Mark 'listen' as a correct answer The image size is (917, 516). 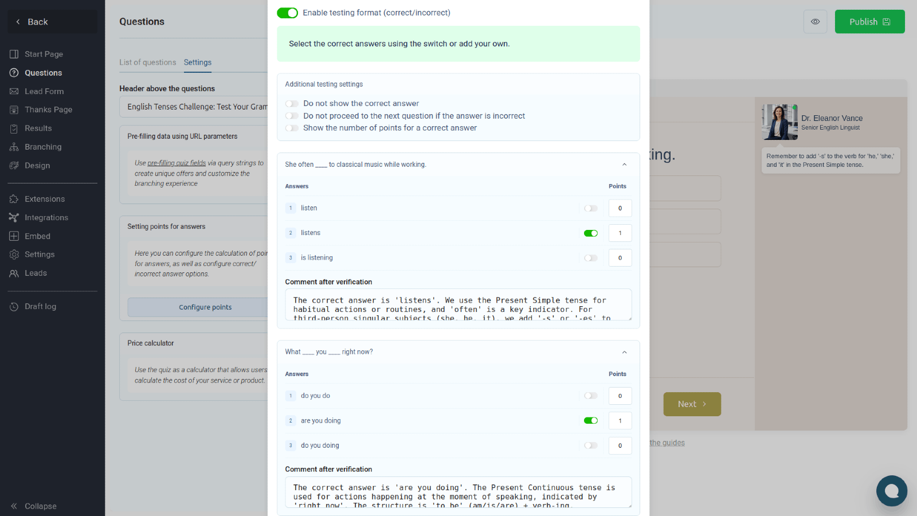(590, 208)
